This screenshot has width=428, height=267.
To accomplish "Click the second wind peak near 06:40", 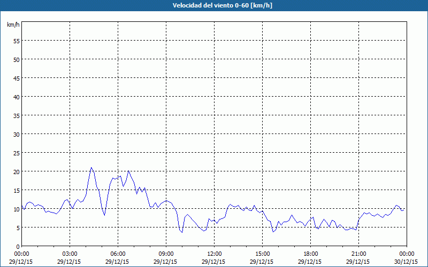I will (x=128, y=171).
